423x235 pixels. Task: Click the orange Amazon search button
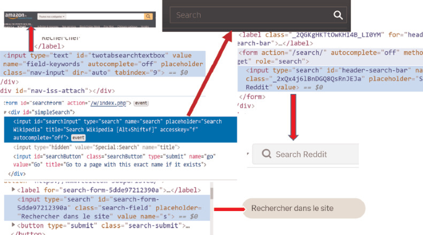tap(148, 17)
